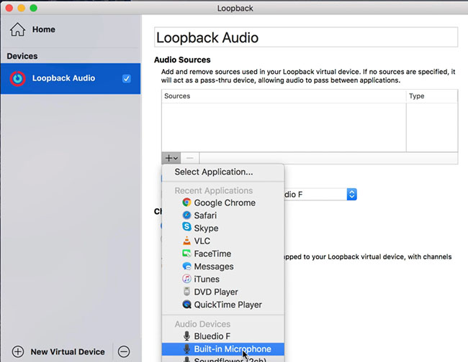
Task: Click the Skype logo icon
Action: coord(186,227)
